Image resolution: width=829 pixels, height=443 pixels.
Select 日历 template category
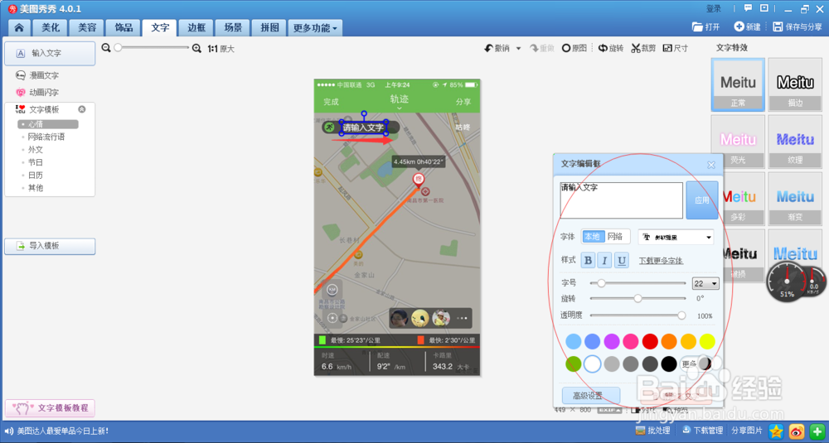[x=36, y=175]
